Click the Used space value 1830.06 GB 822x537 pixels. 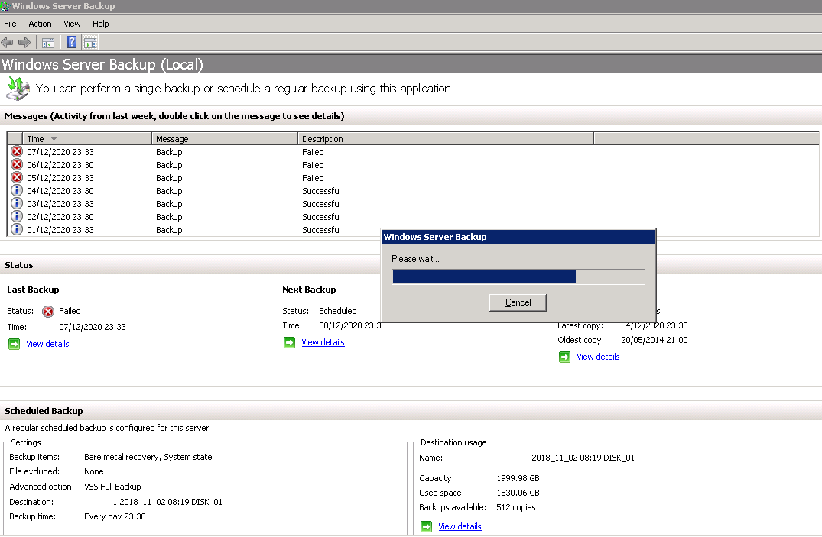point(518,493)
